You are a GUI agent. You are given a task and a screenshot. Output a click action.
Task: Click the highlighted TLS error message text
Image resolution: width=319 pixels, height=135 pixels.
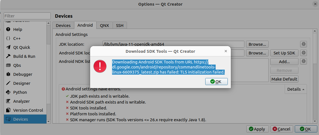168,67
